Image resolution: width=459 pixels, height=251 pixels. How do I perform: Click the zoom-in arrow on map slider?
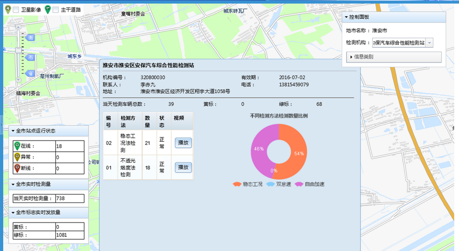(18, 26)
